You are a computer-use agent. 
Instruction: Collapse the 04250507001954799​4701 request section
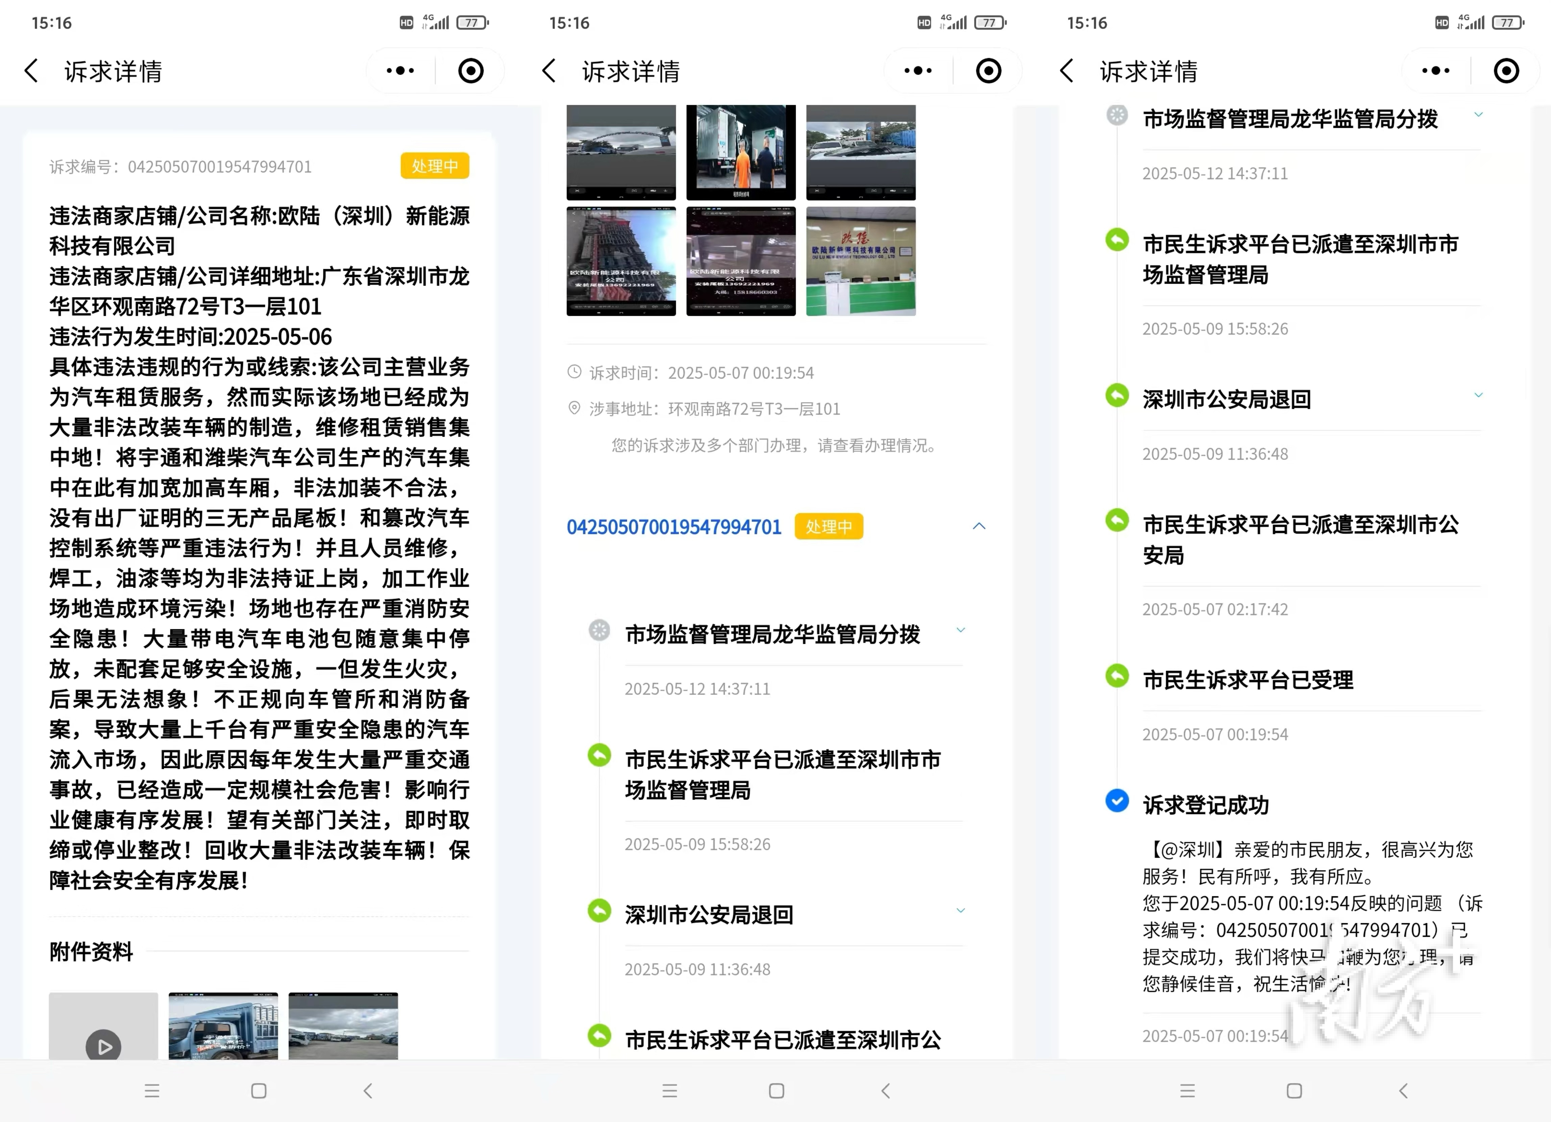pos(979,526)
